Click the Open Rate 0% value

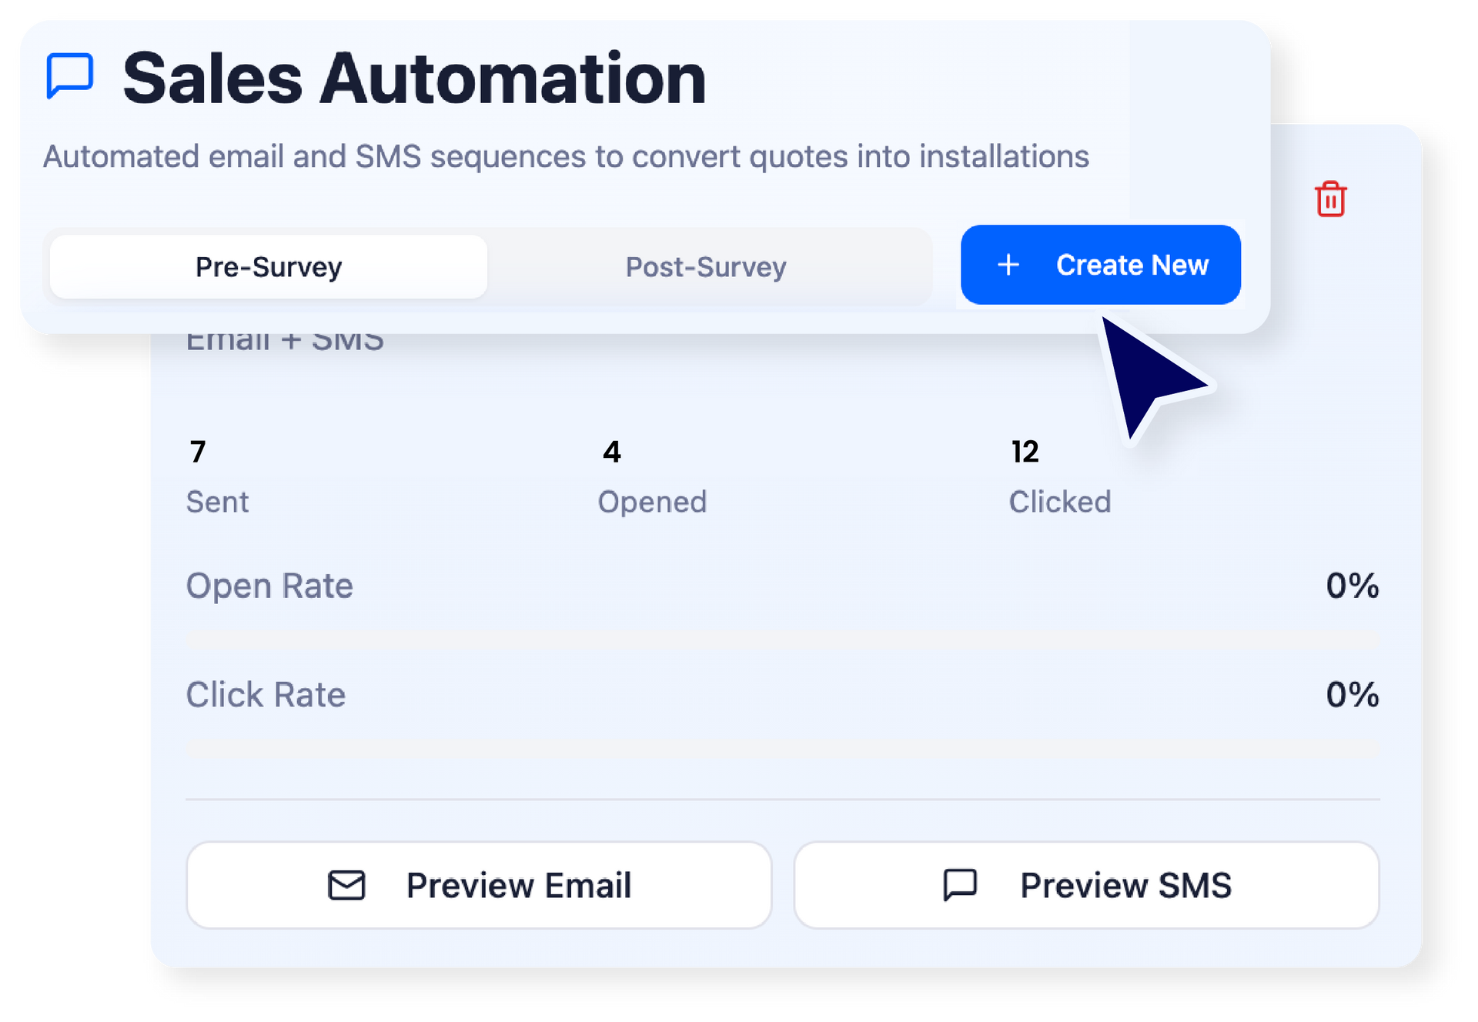pos(1353,586)
